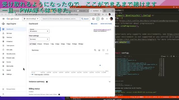Expand the Instance summary section
The image size is (179, 100).
point(110,82)
